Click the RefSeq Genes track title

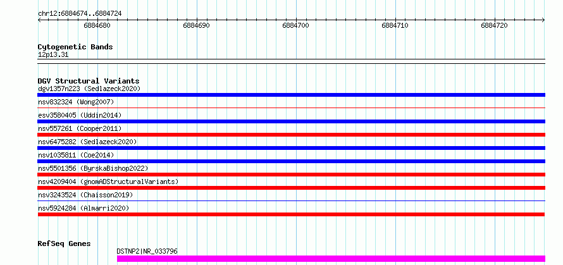64,244
